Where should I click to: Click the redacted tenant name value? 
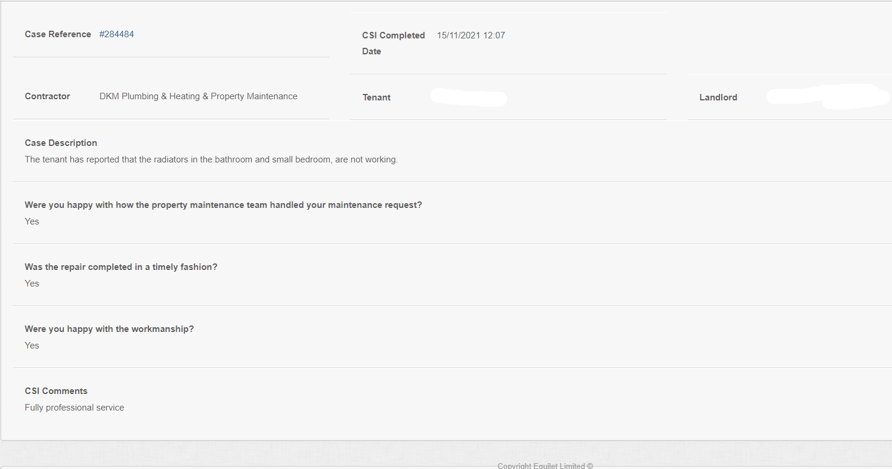[468, 98]
